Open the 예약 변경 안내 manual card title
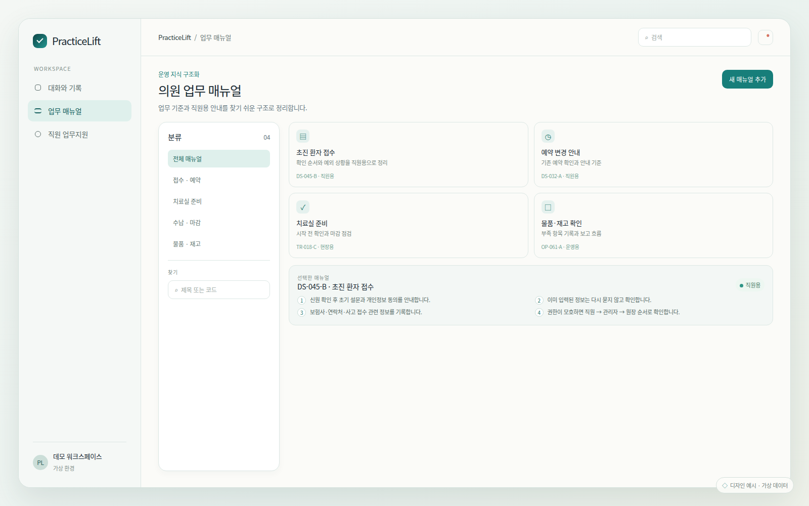809x506 pixels. 561,152
